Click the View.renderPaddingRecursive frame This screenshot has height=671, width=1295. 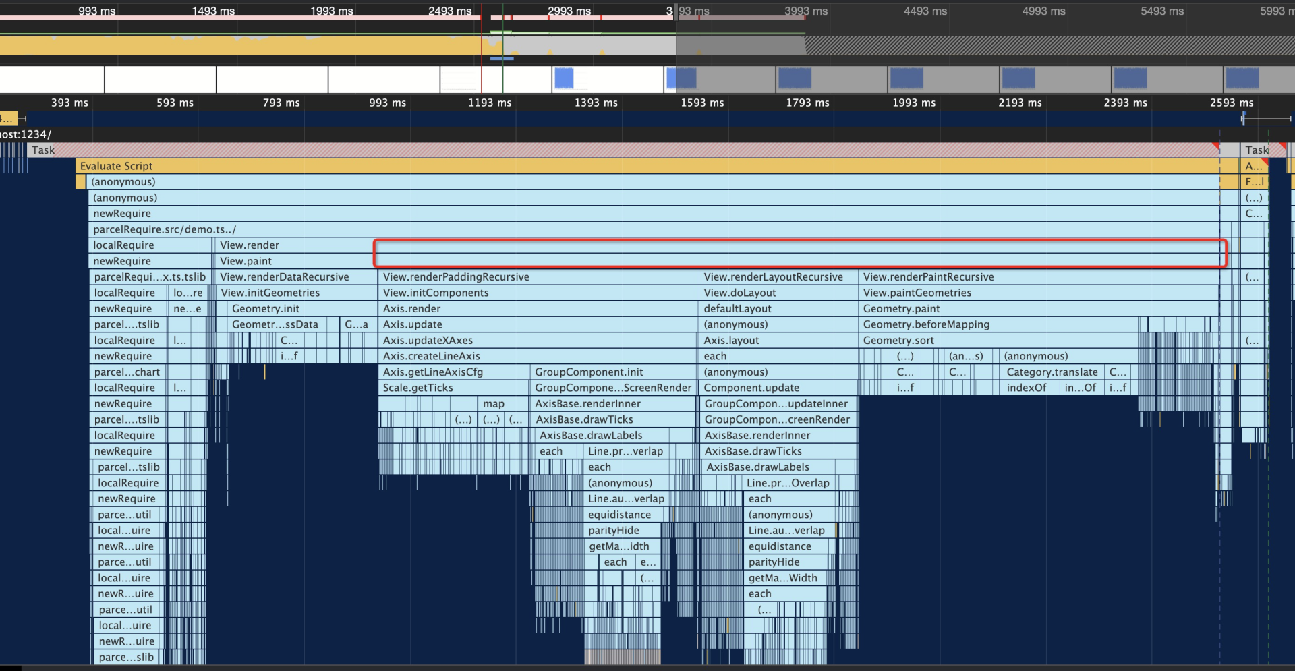tap(538, 277)
